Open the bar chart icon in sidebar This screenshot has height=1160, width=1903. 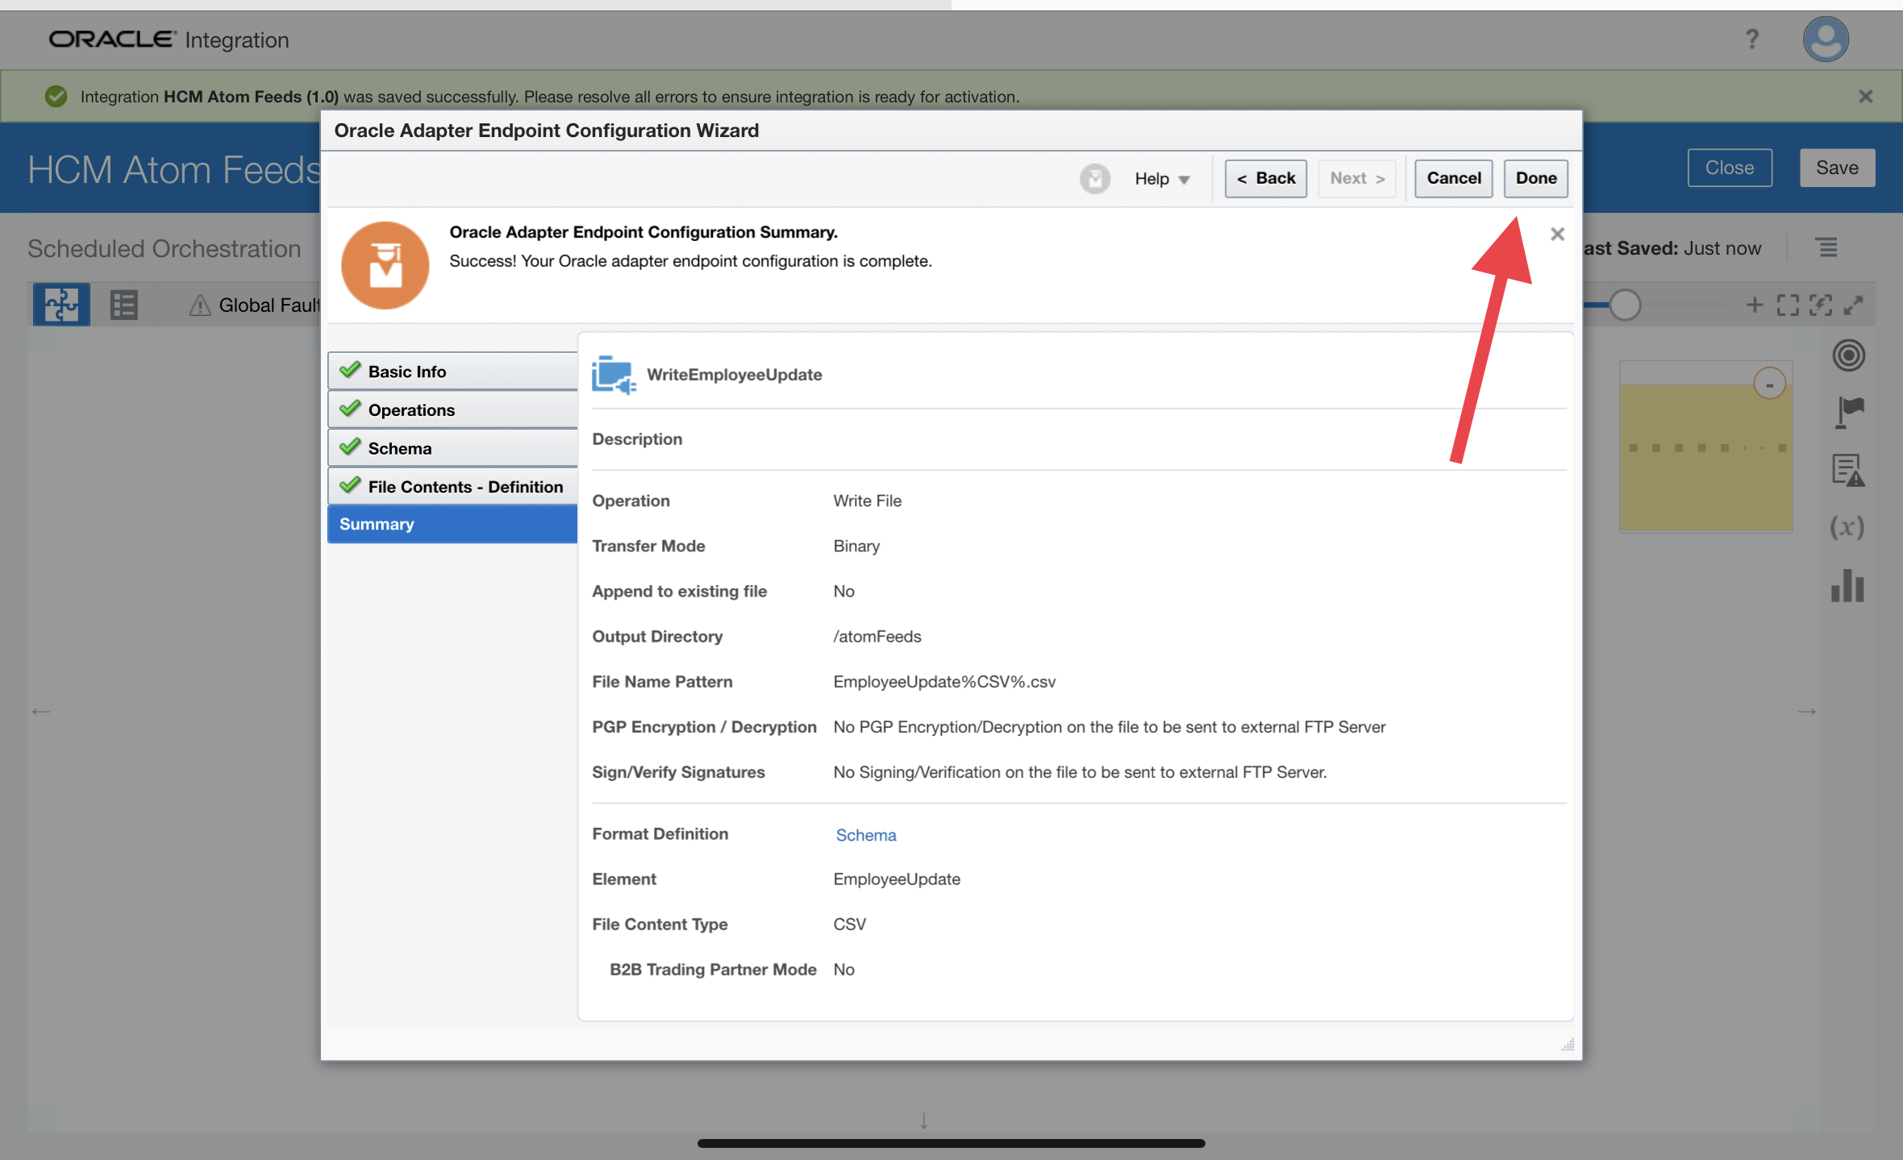1847,586
